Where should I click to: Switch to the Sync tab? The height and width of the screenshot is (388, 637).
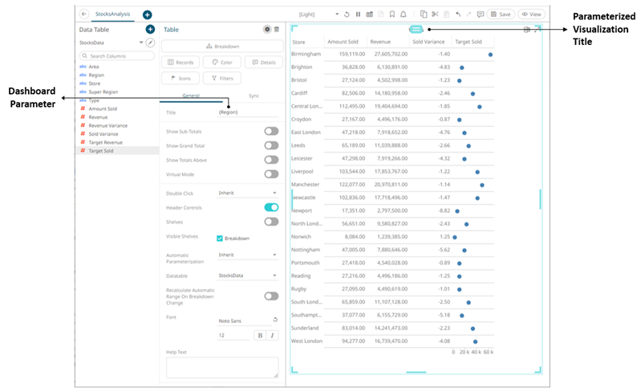tap(254, 96)
